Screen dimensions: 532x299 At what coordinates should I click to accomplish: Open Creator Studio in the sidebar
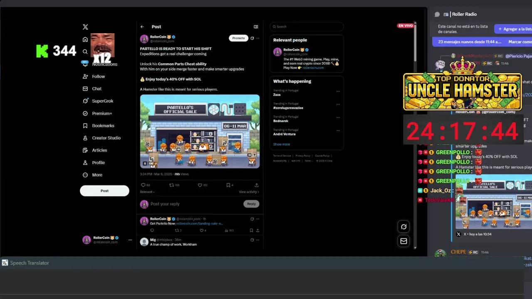click(x=101, y=138)
